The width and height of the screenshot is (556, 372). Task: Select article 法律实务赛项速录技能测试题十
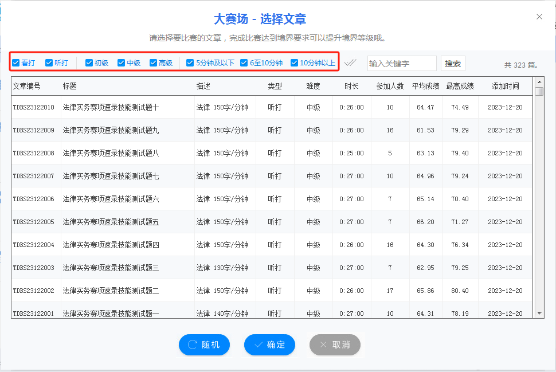111,107
